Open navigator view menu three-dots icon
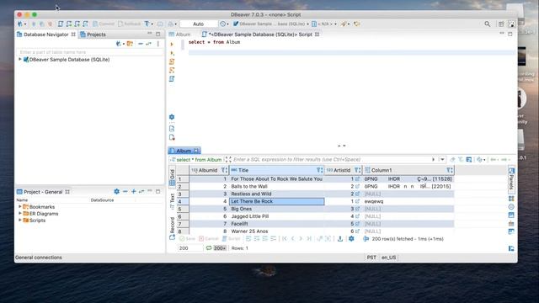Viewport: 539px width, 303px height. pos(158,44)
